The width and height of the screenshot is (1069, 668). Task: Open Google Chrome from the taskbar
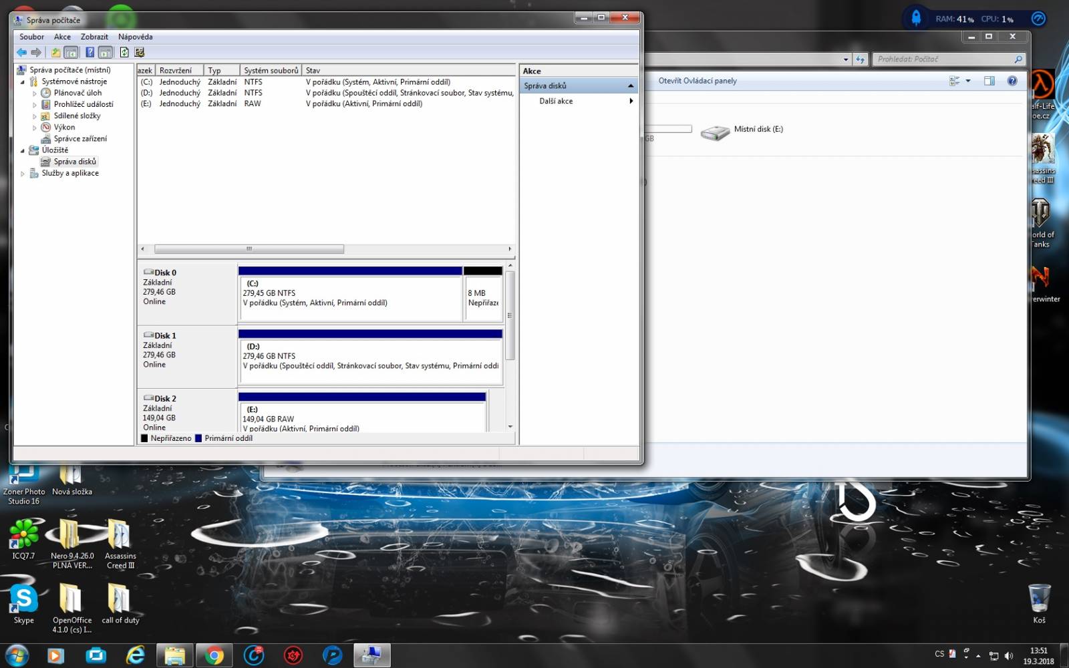pos(214,655)
